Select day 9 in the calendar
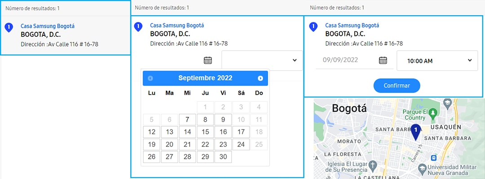 223,119
